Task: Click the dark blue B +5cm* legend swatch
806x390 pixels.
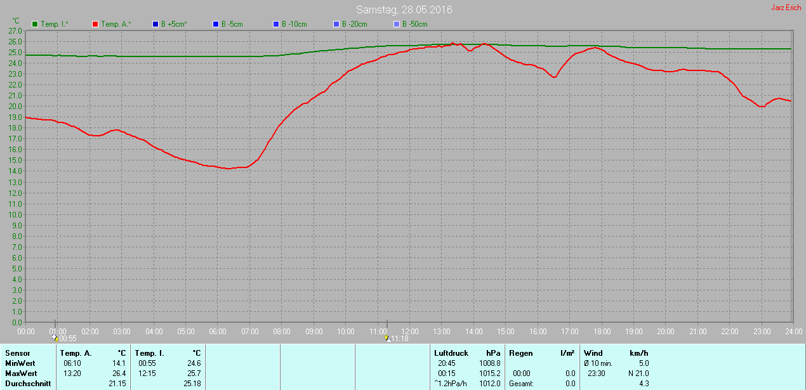Action: coord(155,24)
